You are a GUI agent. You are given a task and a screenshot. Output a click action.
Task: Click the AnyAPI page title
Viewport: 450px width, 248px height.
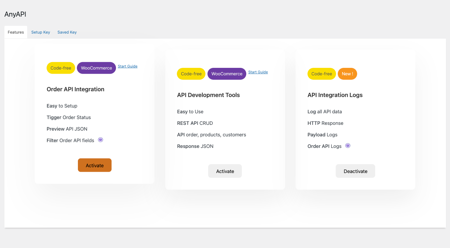(15, 14)
